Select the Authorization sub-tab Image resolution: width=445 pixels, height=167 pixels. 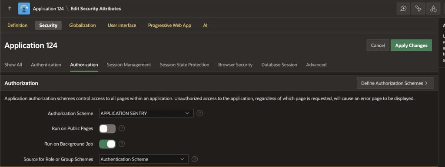tap(84, 65)
